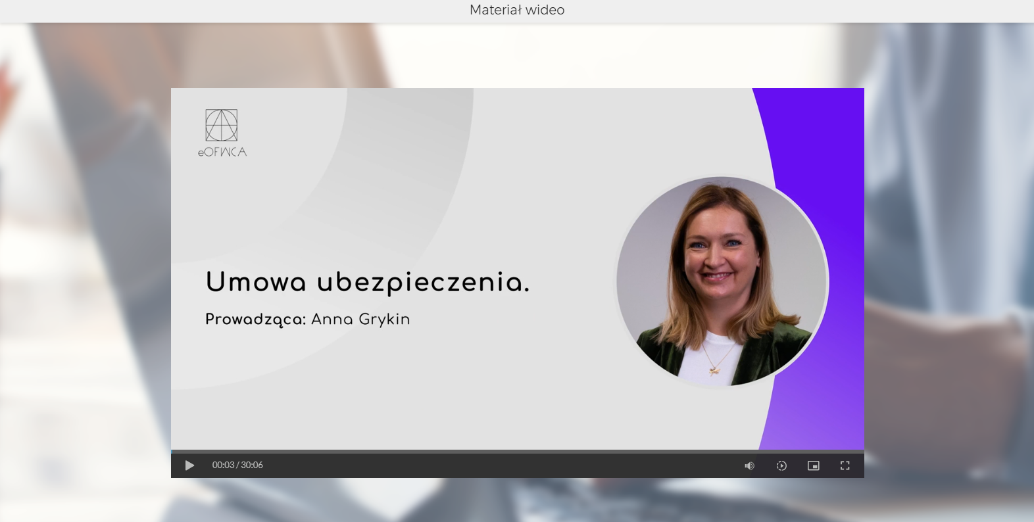Viewport: 1034px width, 522px height.
Task: Click the 'Materiał wideo' header title
Action: click(x=517, y=10)
